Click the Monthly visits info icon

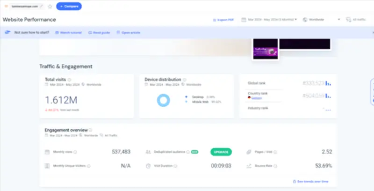coord(75,152)
